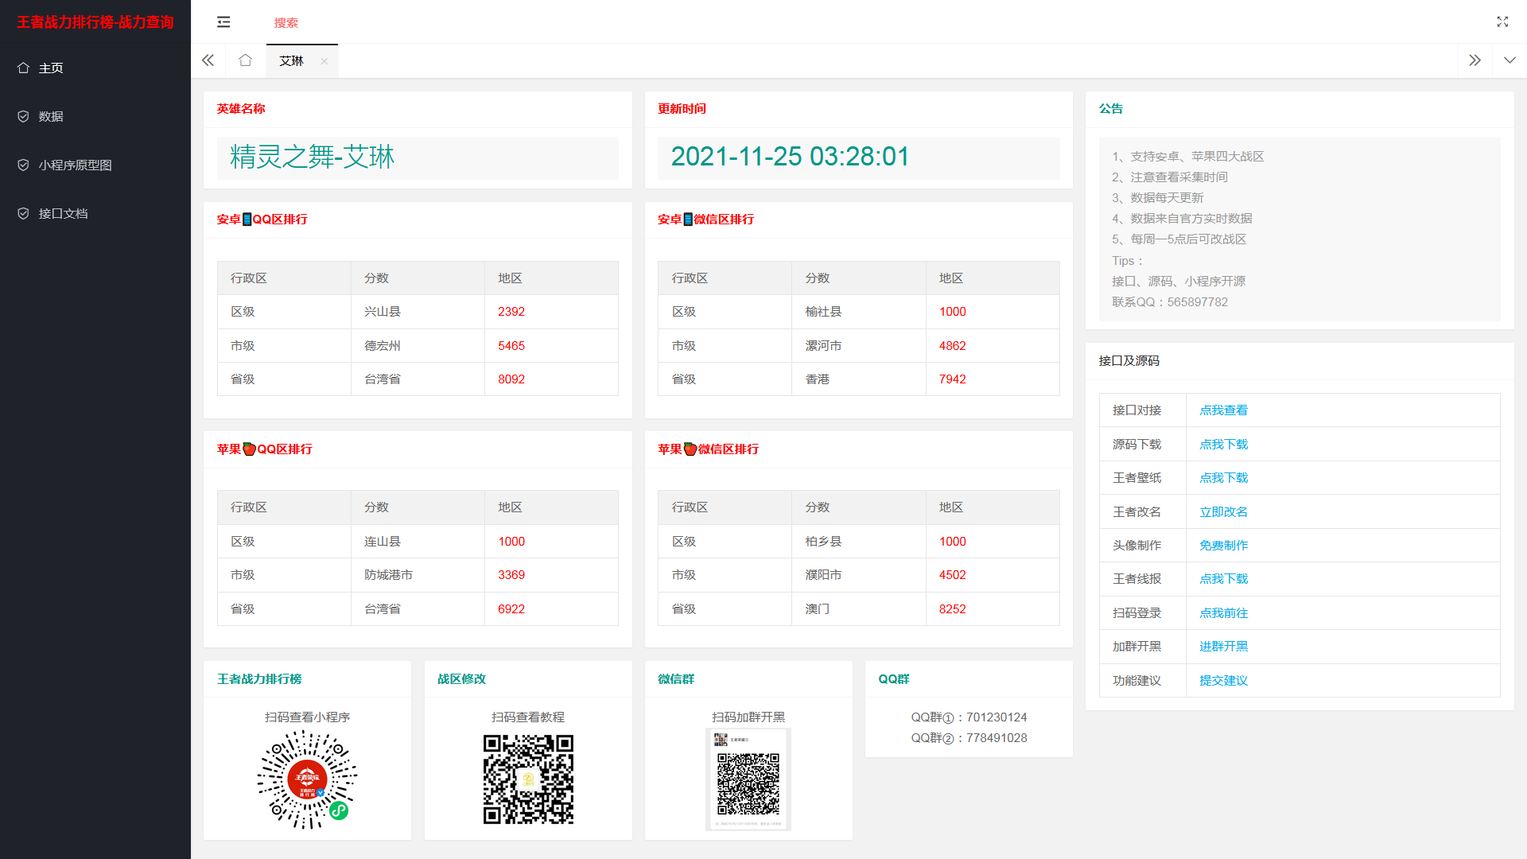Close the 艾琳 tab
Viewport: 1527px width, 859px height.
pyautogui.click(x=324, y=61)
